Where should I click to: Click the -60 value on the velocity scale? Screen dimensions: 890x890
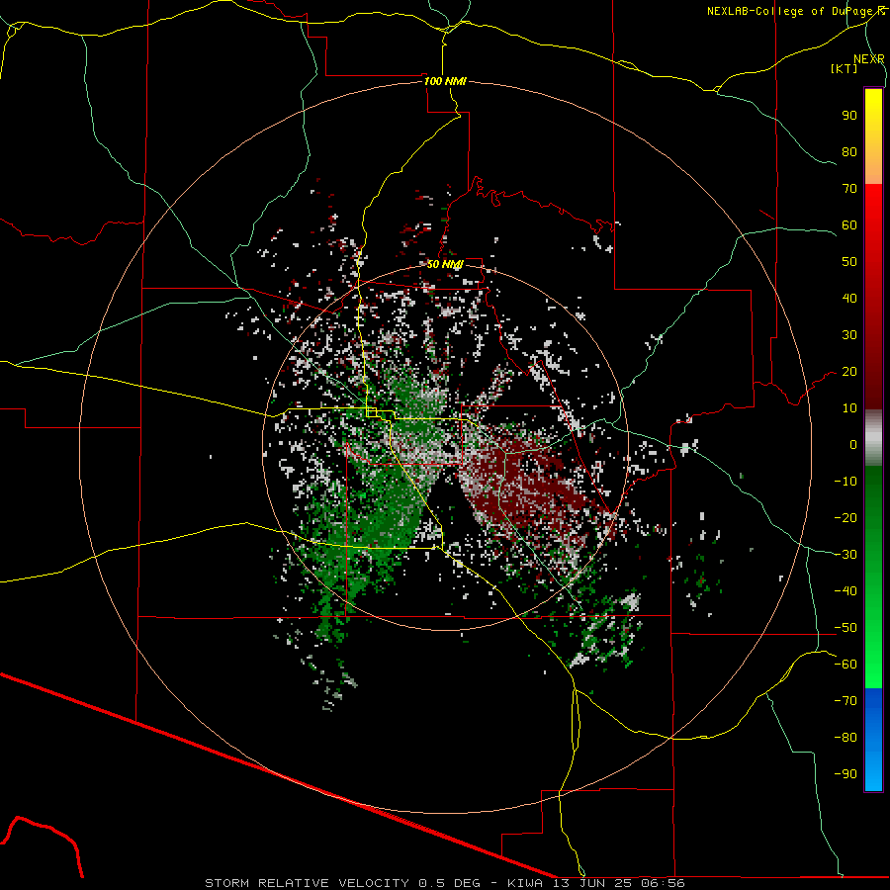point(845,665)
